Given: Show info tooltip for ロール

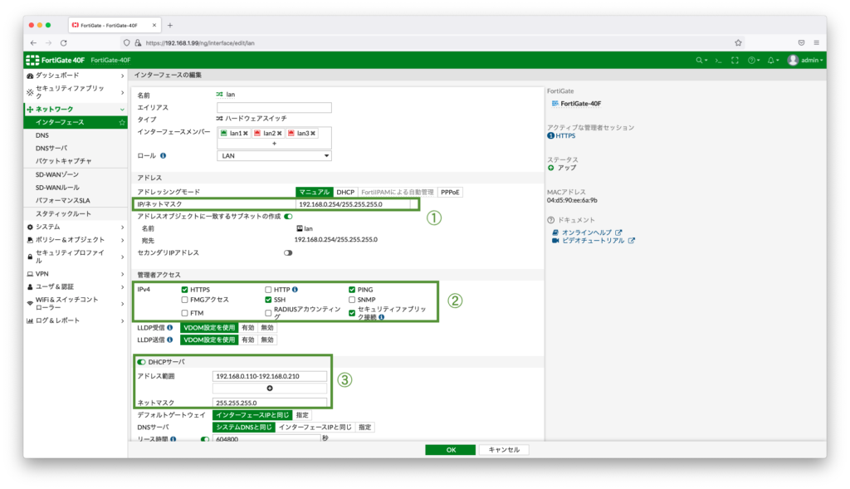Looking at the screenshot, I should click(164, 155).
